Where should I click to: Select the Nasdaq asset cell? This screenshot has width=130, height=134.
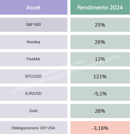[x=34, y=42]
